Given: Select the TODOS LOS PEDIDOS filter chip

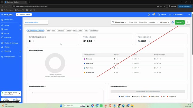Looking at the screenshot, I should 35,30.
